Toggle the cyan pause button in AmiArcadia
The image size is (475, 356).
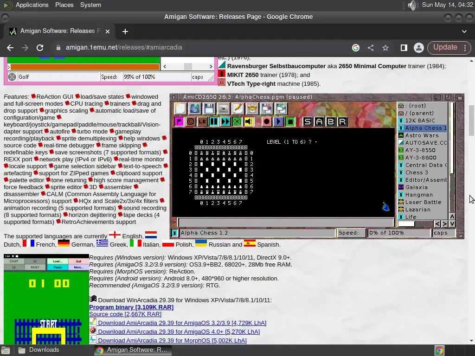[214, 122]
